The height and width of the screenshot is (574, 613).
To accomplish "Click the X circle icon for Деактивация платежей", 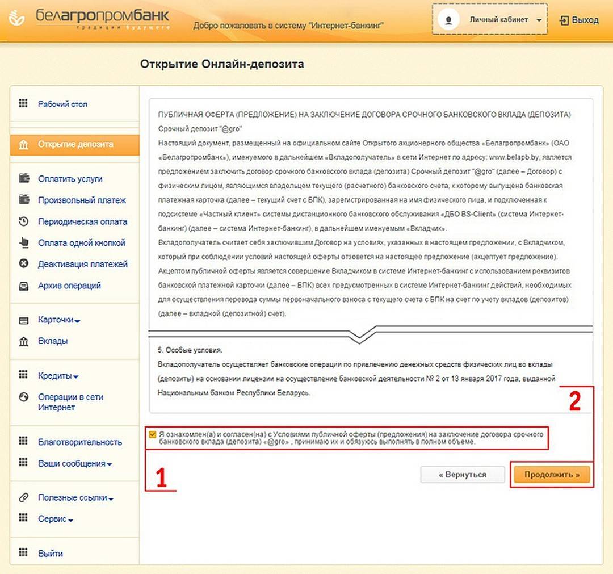I will click(x=23, y=264).
